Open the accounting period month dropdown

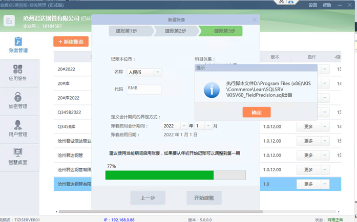pyautogui.click(x=209, y=126)
